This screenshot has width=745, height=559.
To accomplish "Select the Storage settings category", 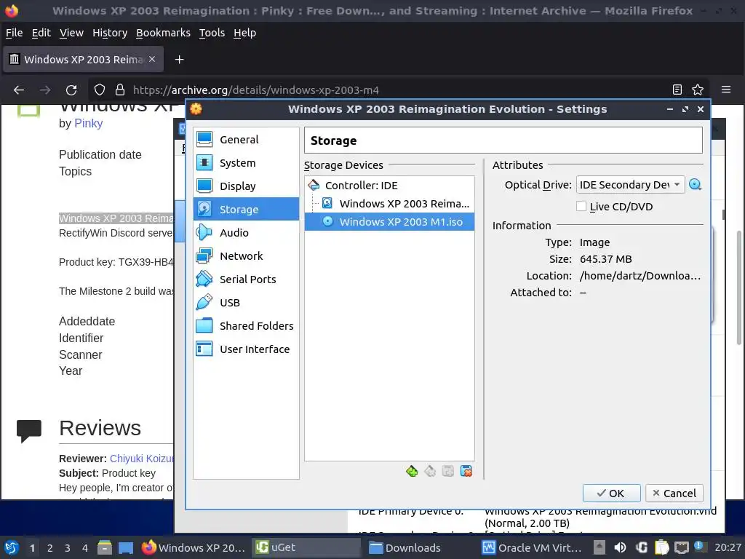I will click(x=246, y=209).
